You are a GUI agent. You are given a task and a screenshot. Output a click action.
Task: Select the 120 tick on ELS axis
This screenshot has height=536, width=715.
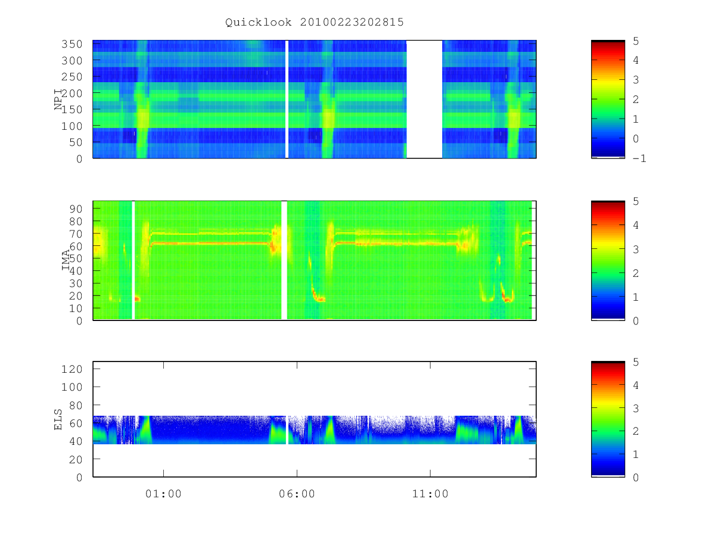(x=73, y=369)
